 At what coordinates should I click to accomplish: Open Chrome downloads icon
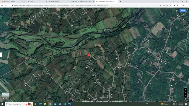[177, 5]
